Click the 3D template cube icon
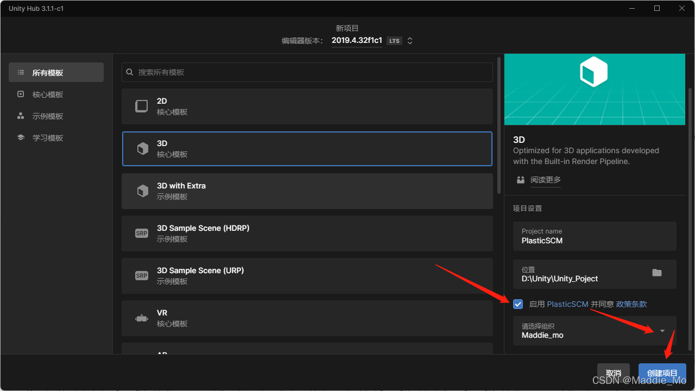 pos(142,148)
